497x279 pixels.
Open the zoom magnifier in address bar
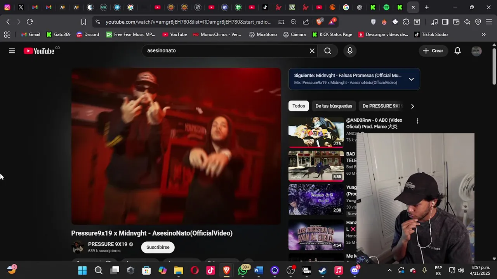coord(294,22)
